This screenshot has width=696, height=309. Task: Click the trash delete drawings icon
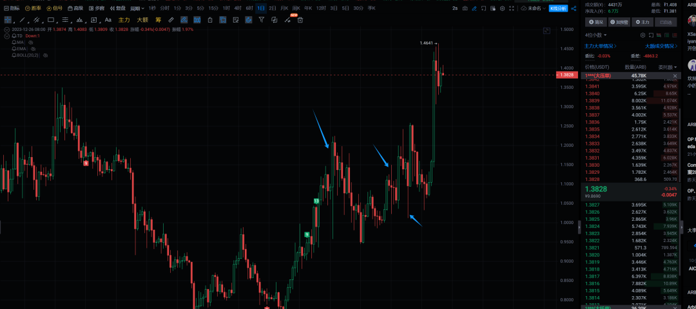coord(300,20)
